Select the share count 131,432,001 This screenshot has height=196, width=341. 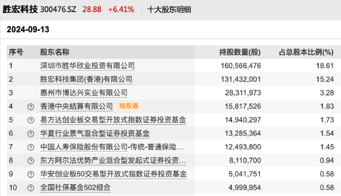pos(241,79)
